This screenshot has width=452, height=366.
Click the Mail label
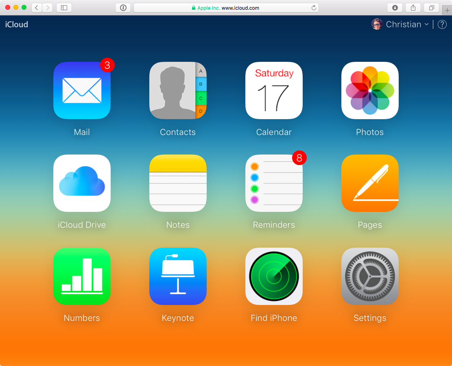(x=82, y=132)
